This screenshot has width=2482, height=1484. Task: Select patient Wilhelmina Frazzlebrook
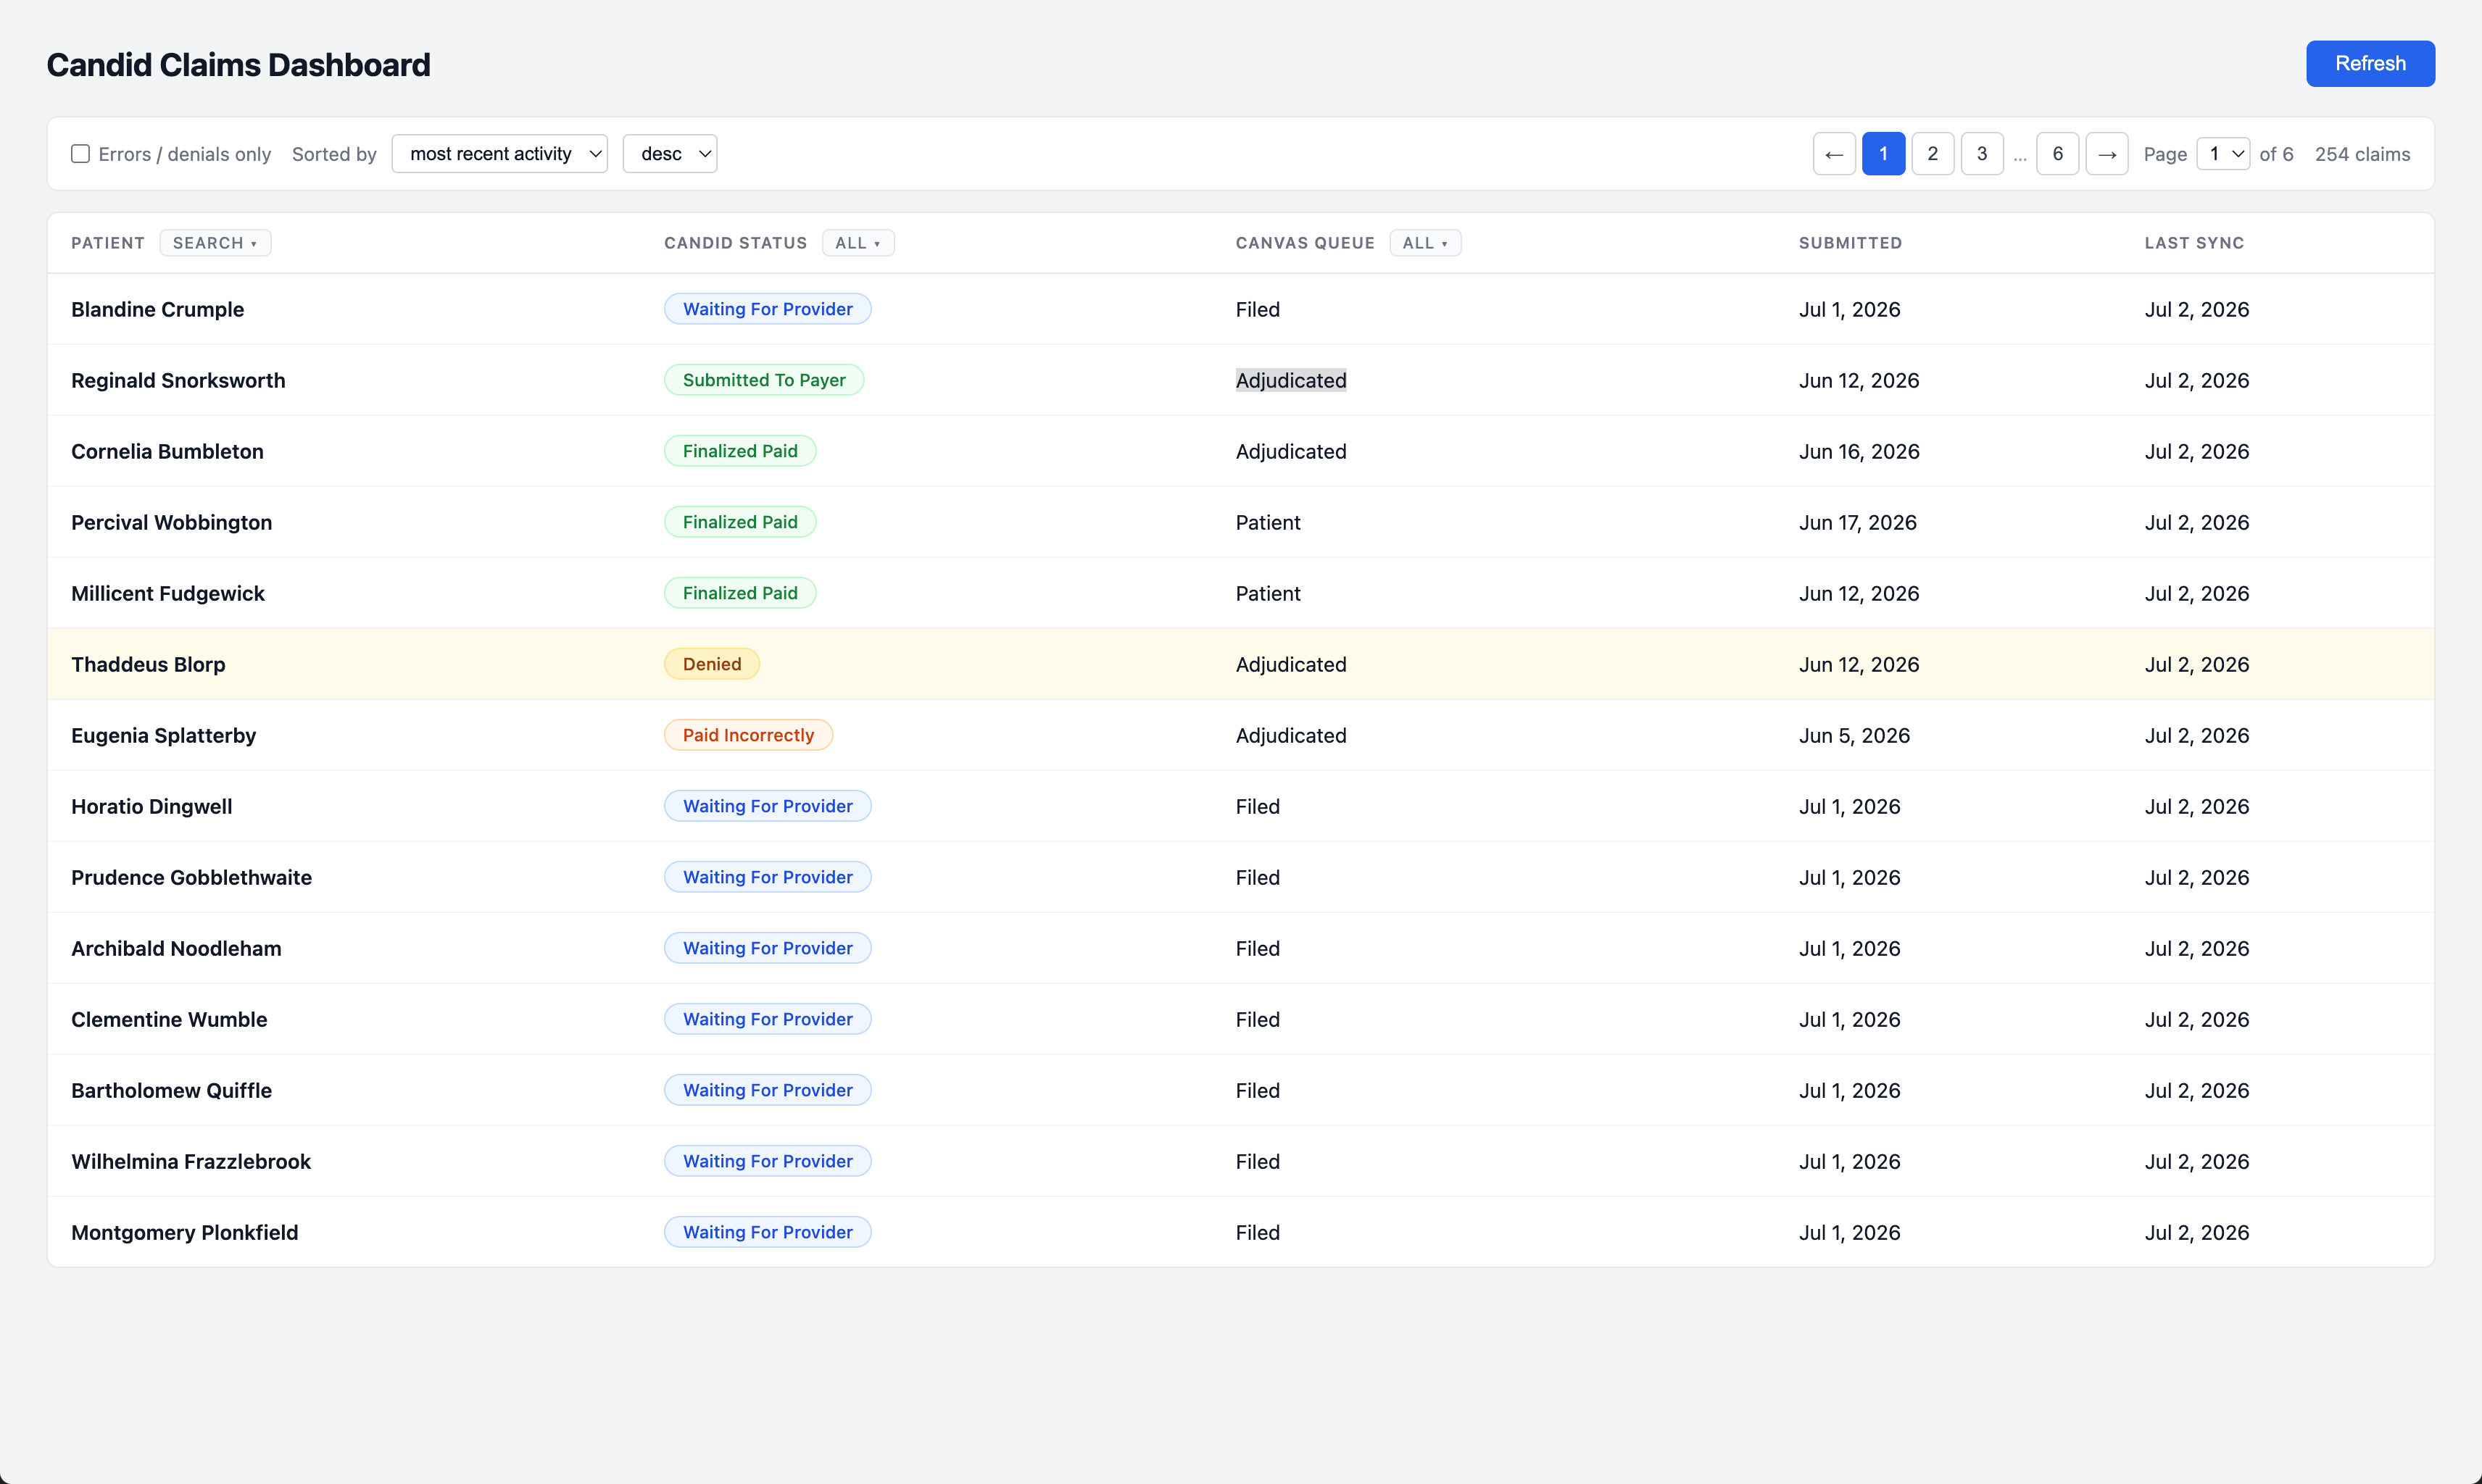191,1161
